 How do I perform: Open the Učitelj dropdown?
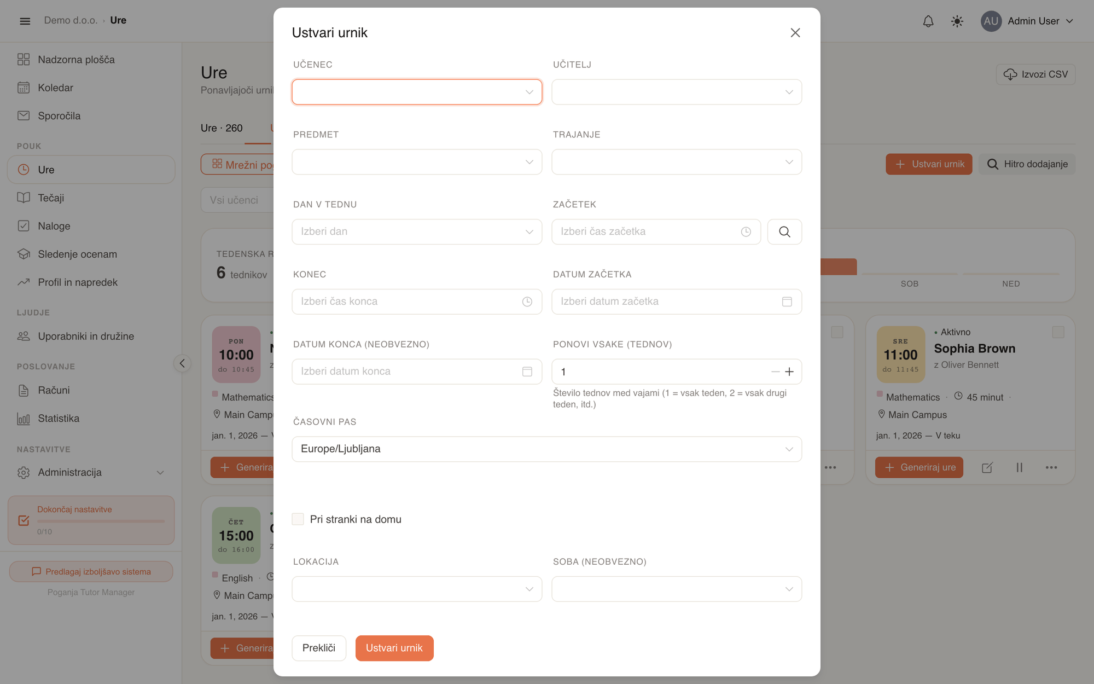(x=677, y=92)
